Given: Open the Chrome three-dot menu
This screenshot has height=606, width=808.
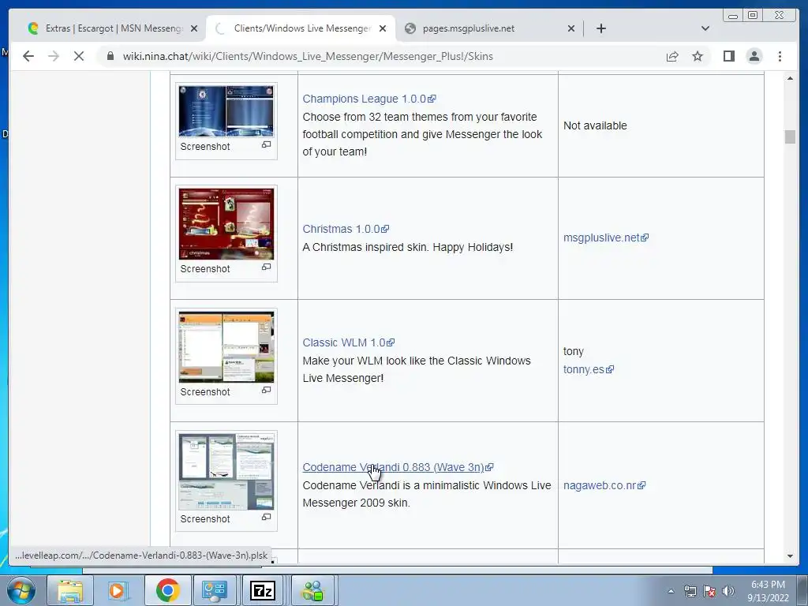Looking at the screenshot, I should point(780,56).
